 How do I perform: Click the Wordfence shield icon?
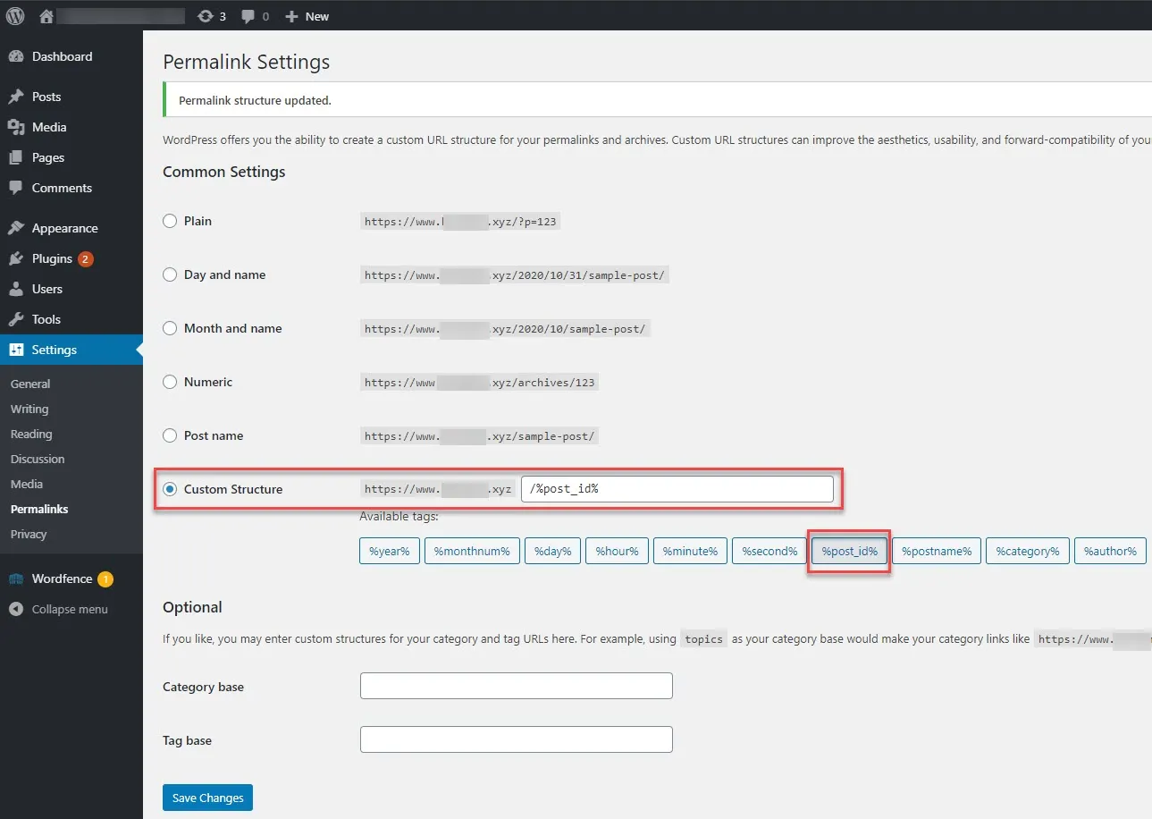16,578
